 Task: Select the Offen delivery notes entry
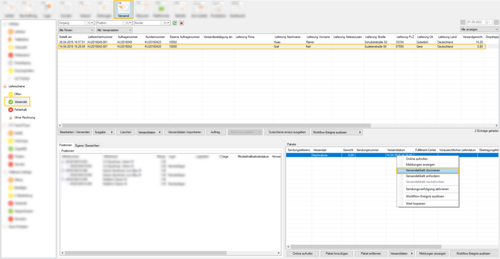[x=18, y=94]
